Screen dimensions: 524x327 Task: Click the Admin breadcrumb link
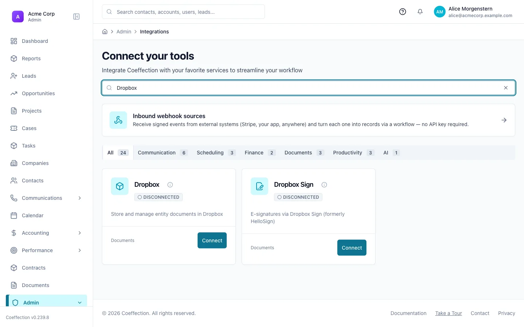click(x=124, y=32)
